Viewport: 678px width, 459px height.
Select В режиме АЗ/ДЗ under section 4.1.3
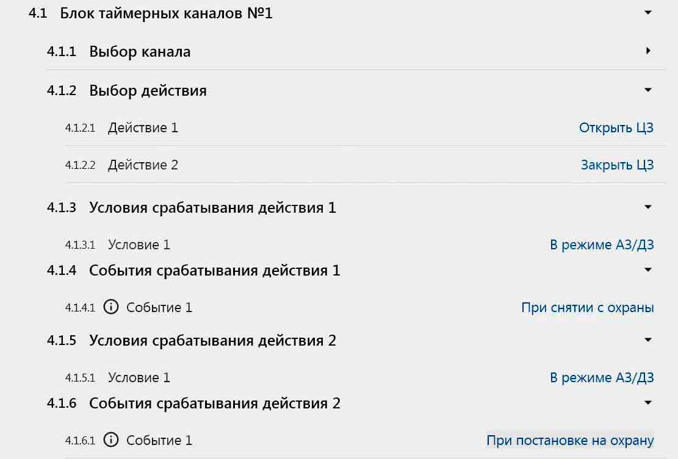tap(602, 245)
